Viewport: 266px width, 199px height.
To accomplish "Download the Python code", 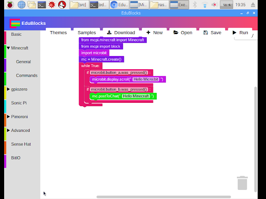I will click(x=121, y=32).
